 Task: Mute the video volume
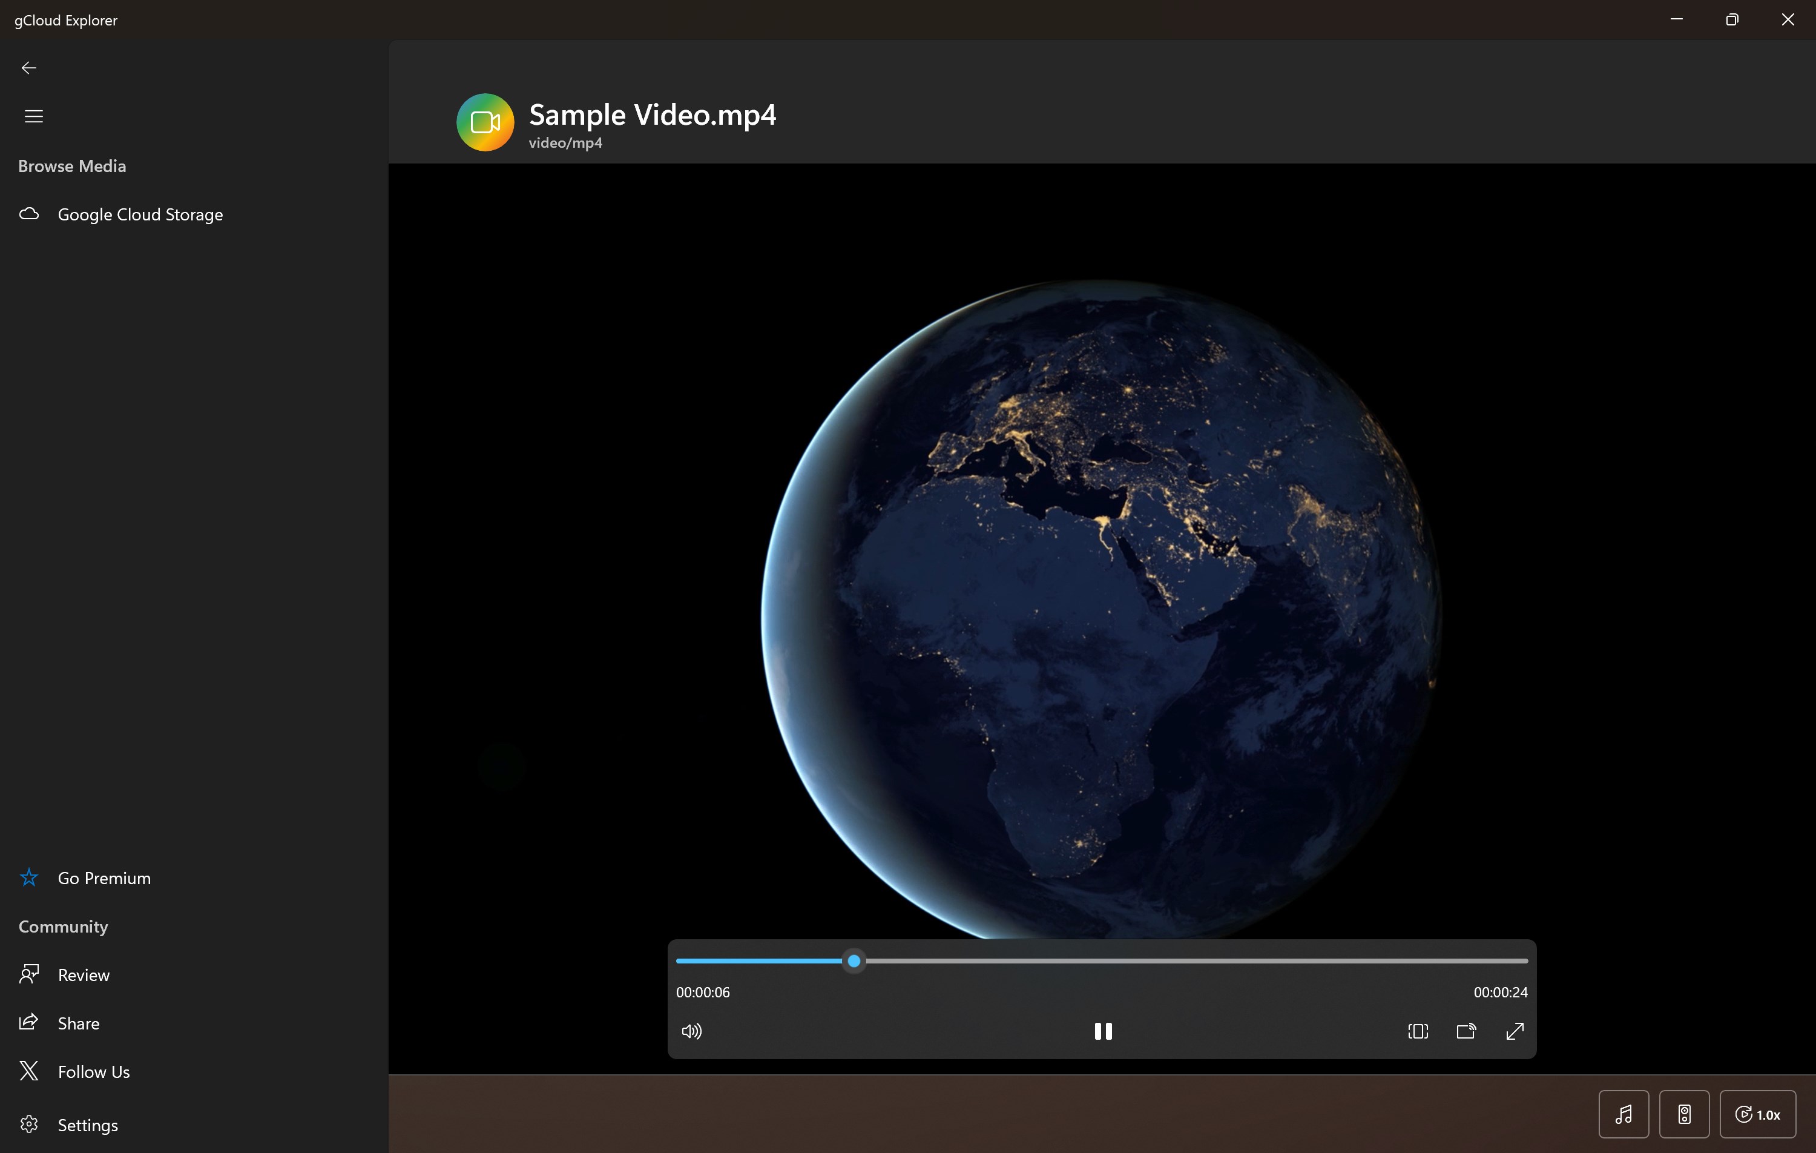(691, 1031)
